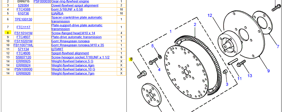Viewport: 282px width, 112px height.
Task: Click callout number 8 in the diagram
Action: pyautogui.click(x=131, y=59)
